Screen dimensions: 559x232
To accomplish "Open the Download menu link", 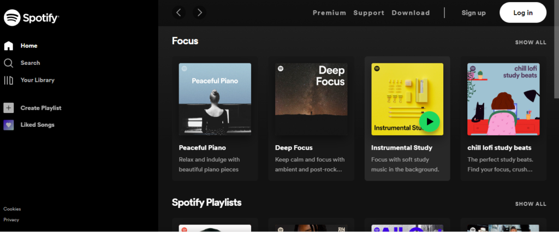I will tap(411, 13).
